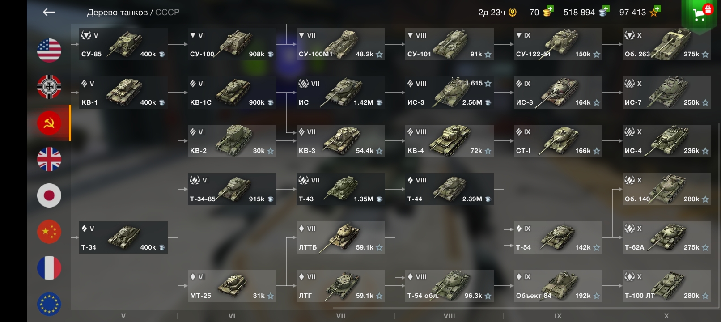This screenshot has width=721, height=322.
Task: Open the shop cart icon
Action: click(701, 13)
